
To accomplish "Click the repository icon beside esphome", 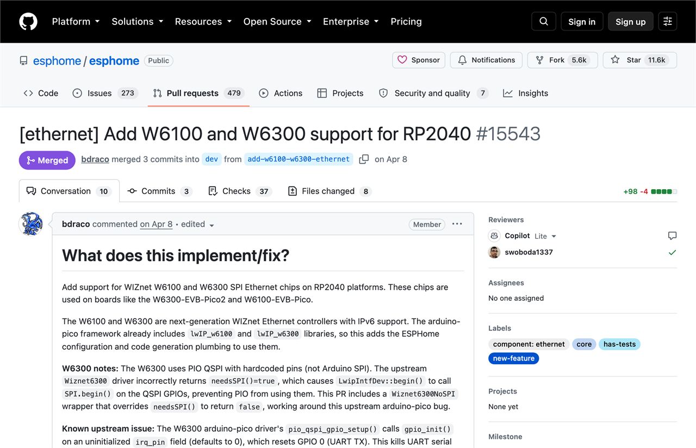I will tap(23, 61).
